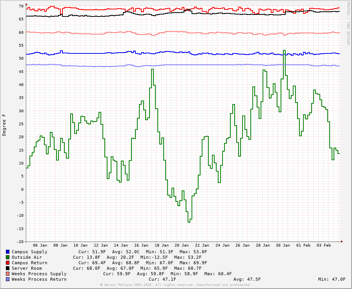Select the 03 Feb x-axis date
The height and width of the screenshot is (289, 352).
(x=324, y=245)
